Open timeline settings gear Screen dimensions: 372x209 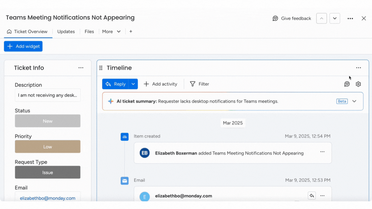click(x=358, y=84)
